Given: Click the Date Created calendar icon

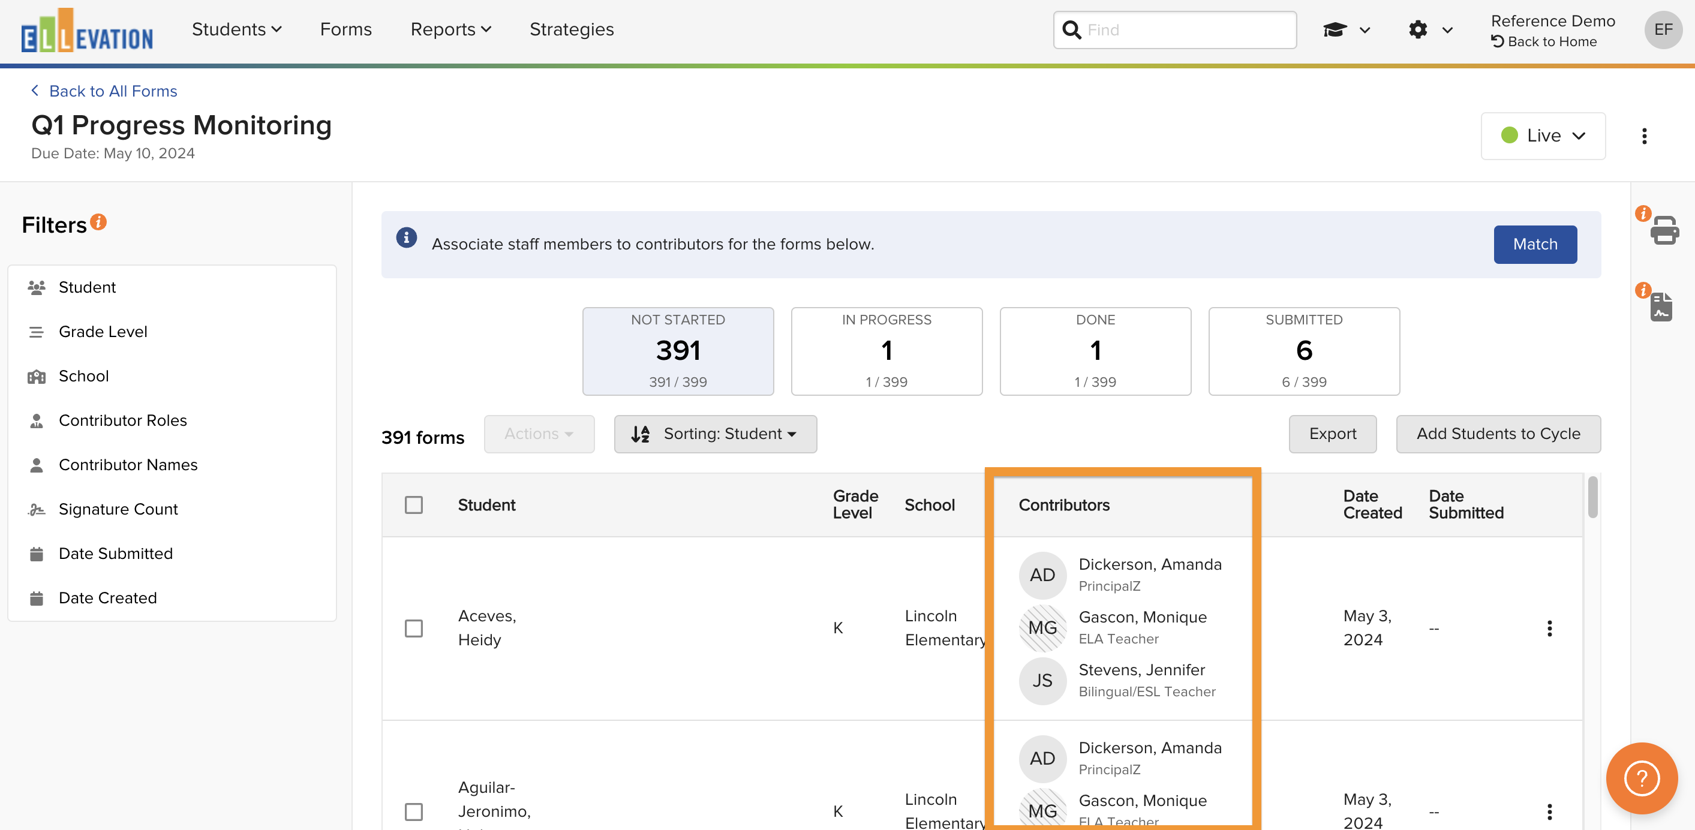Looking at the screenshot, I should [36, 599].
